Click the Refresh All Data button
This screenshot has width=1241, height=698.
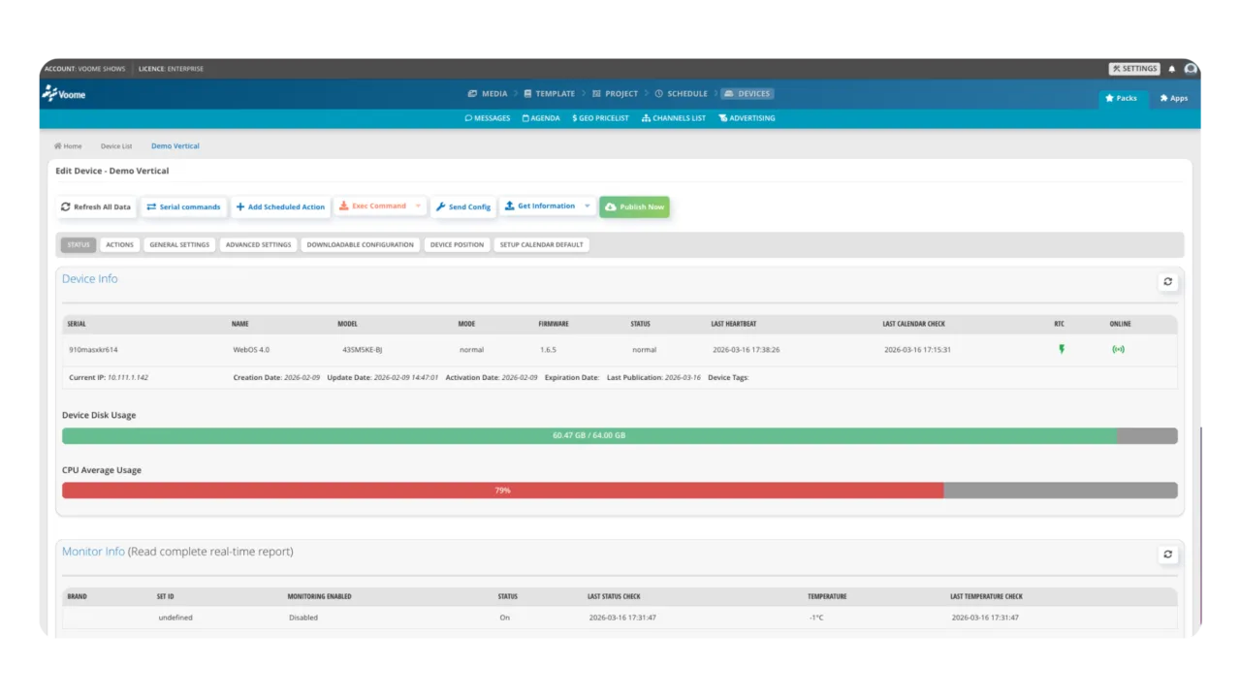click(x=96, y=206)
